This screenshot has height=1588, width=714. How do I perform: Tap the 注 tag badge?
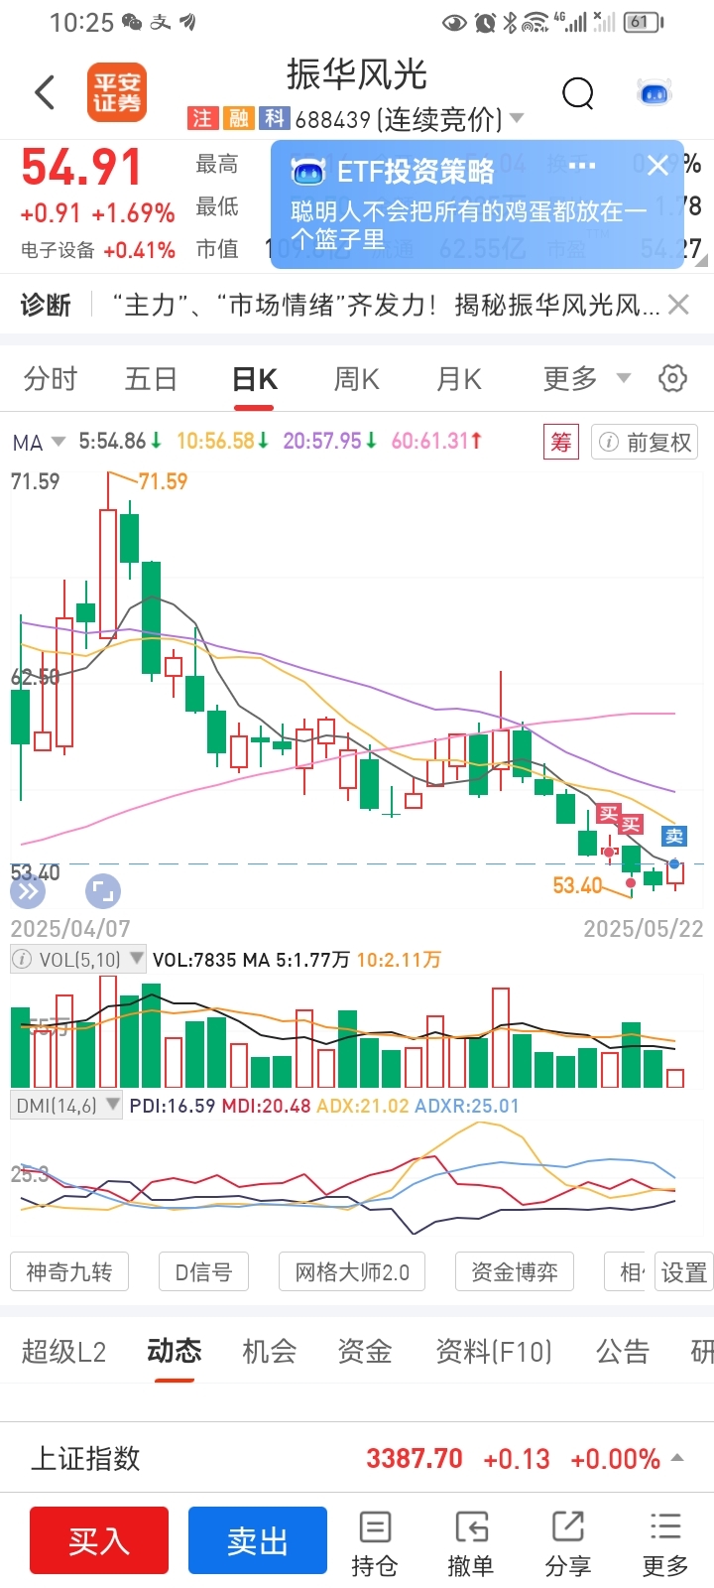[202, 119]
